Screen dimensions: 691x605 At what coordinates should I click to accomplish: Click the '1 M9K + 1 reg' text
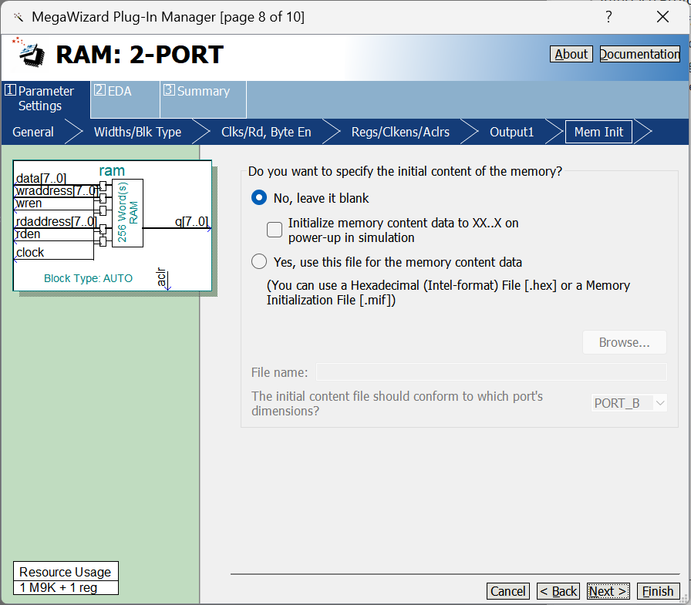(x=59, y=588)
